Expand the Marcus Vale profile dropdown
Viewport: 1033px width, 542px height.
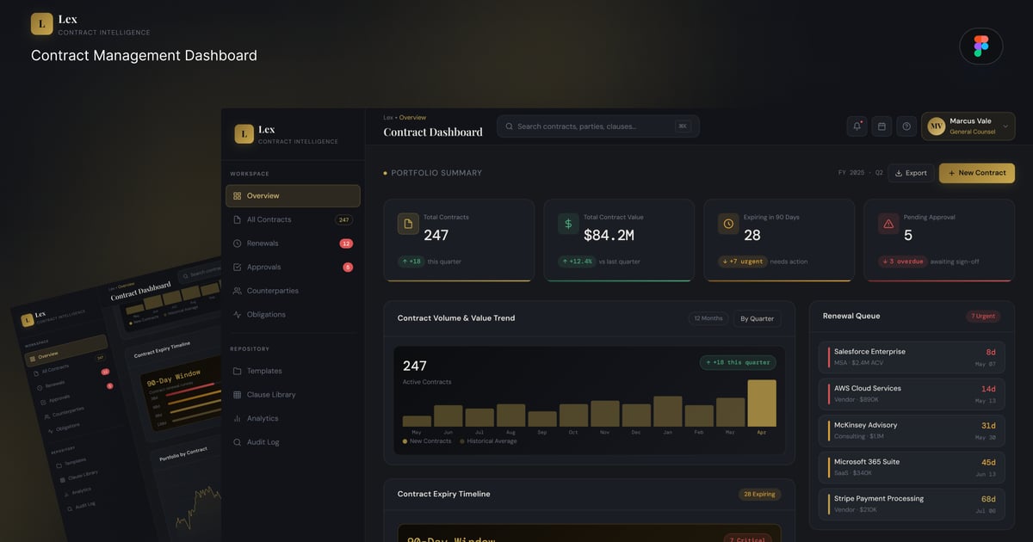(x=1005, y=126)
